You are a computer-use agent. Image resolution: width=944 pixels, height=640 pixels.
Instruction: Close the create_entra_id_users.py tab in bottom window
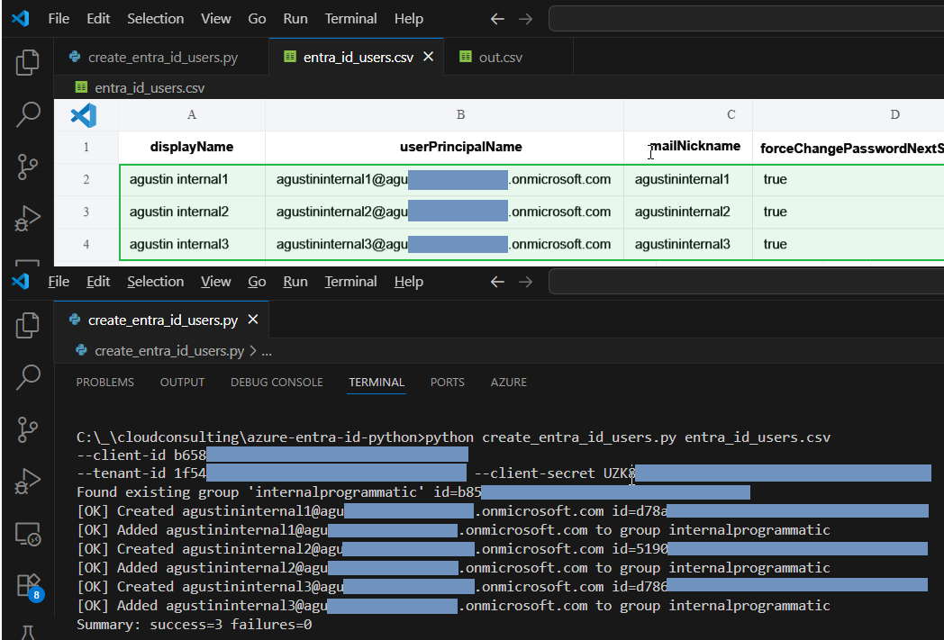coord(253,320)
